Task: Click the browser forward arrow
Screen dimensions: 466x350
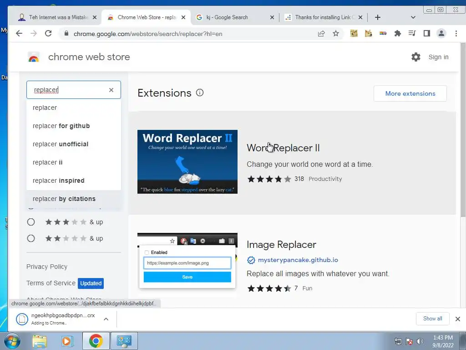Action: pyautogui.click(x=34, y=34)
